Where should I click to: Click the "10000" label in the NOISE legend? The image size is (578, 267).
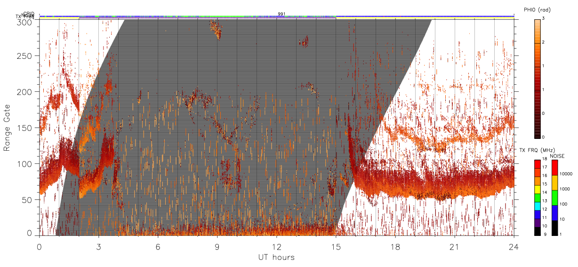point(565,174)
